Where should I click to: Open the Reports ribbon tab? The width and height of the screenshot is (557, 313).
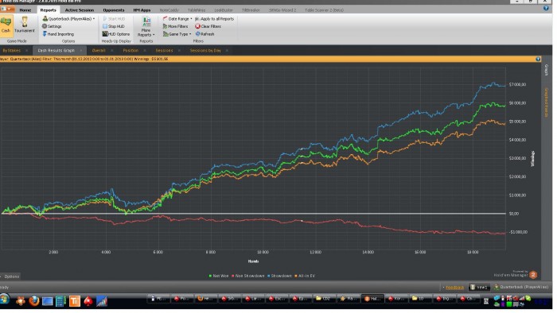point(48,10)
